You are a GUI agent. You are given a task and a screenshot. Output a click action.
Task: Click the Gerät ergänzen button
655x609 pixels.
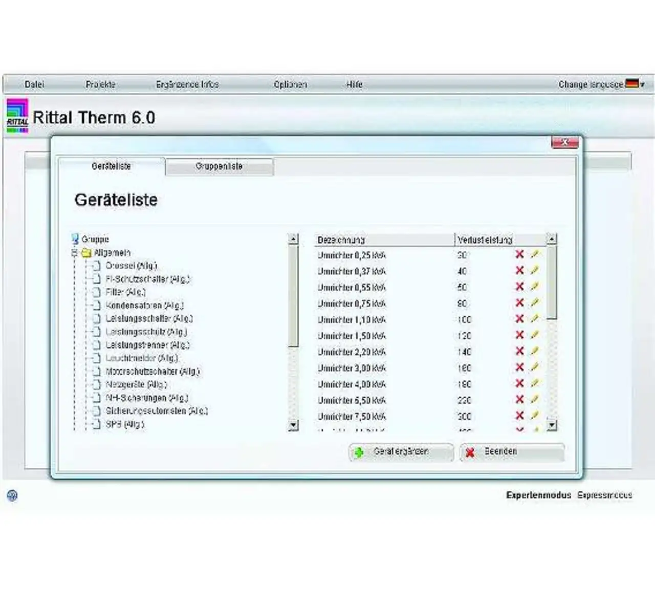pyautogui.click(x=401, y=452)
